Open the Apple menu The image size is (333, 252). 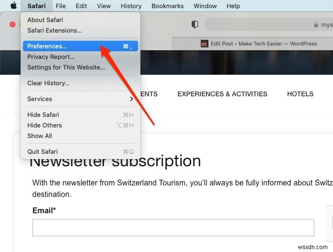tap(13, 6)
